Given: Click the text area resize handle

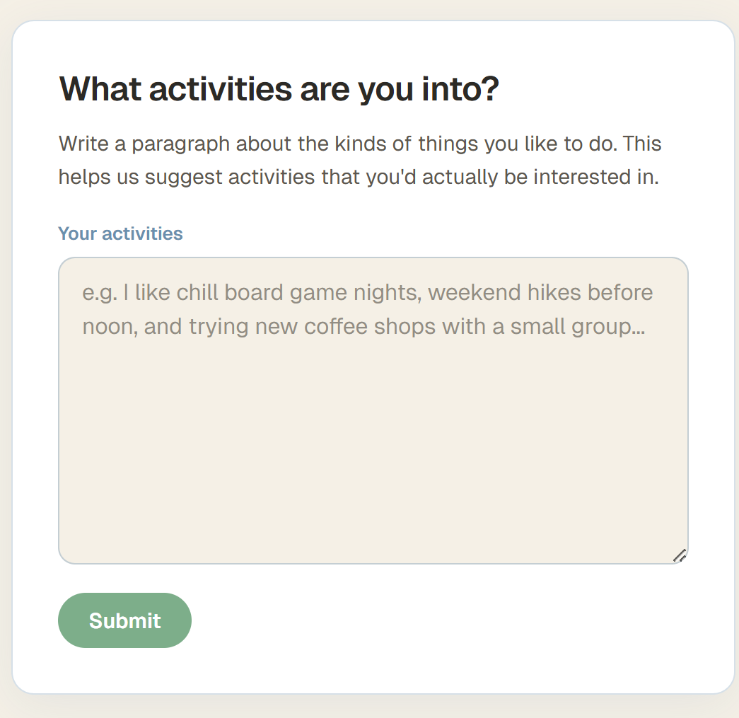Looking at the screenshot, I should [680, 555].
